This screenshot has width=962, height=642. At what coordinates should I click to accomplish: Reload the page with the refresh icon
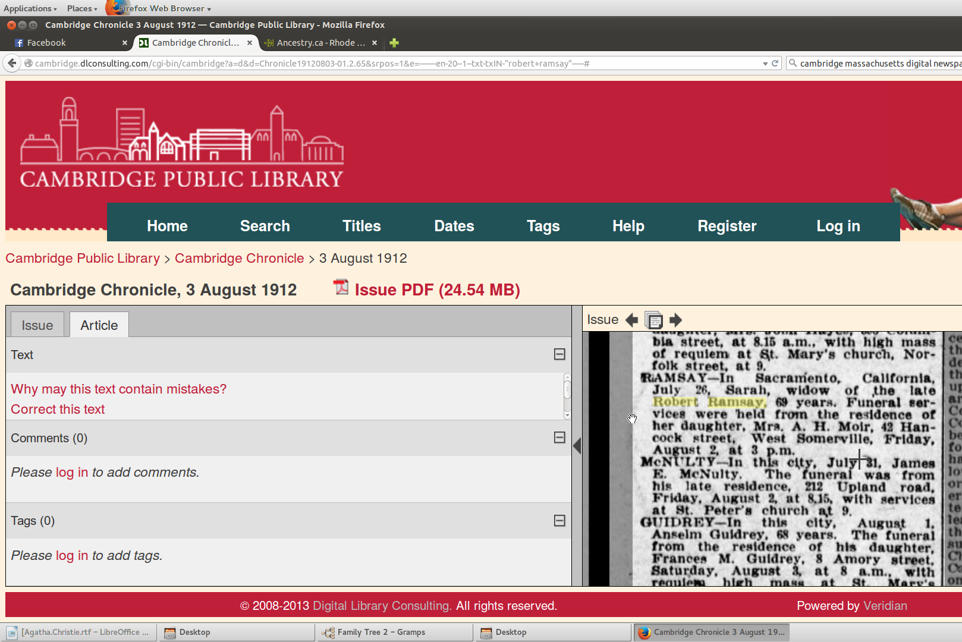[775, 63]
